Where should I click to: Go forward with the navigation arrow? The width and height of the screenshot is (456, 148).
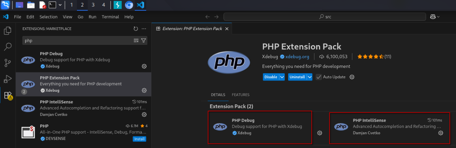[216, 17]
